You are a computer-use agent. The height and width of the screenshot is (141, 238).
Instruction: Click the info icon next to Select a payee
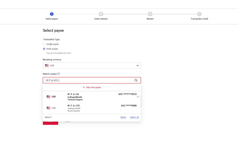59,74
